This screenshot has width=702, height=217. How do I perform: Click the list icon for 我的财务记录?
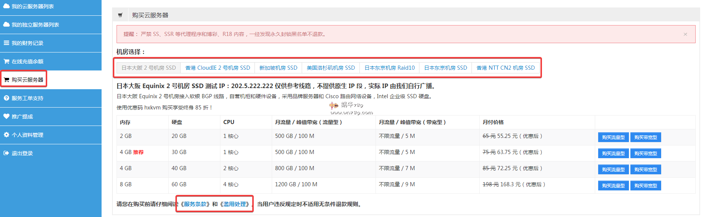6,43
